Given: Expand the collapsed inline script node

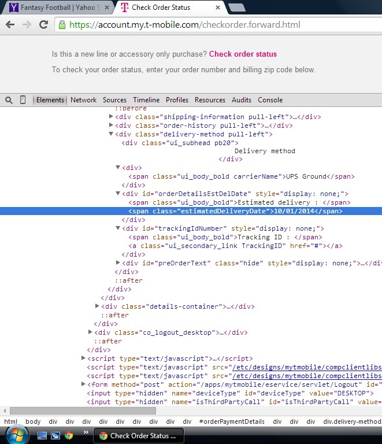Looking at the screenshot, I should click(x=83, y=358).
